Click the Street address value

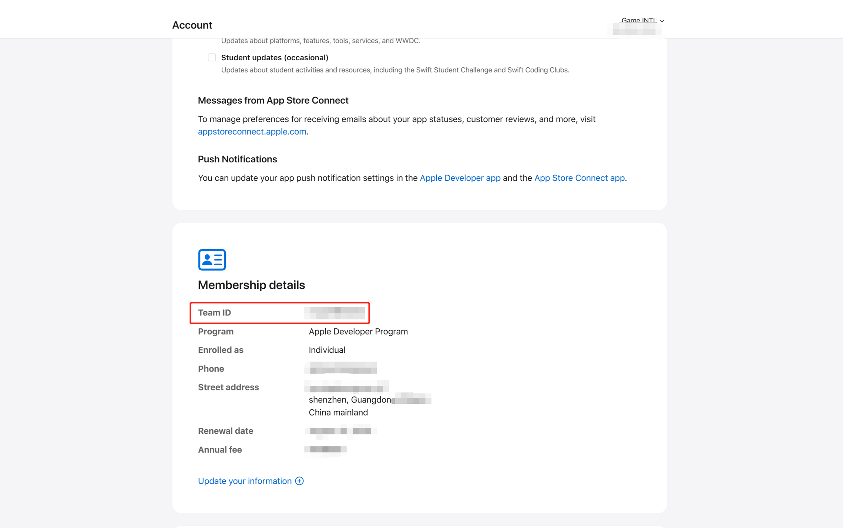pyautogui.click(x=346, y=387)
